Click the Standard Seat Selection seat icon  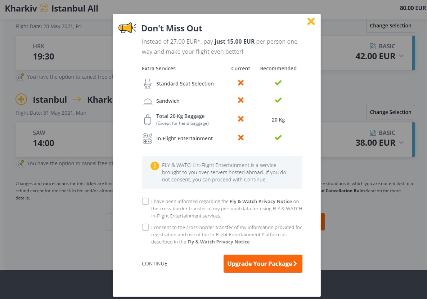148,83
